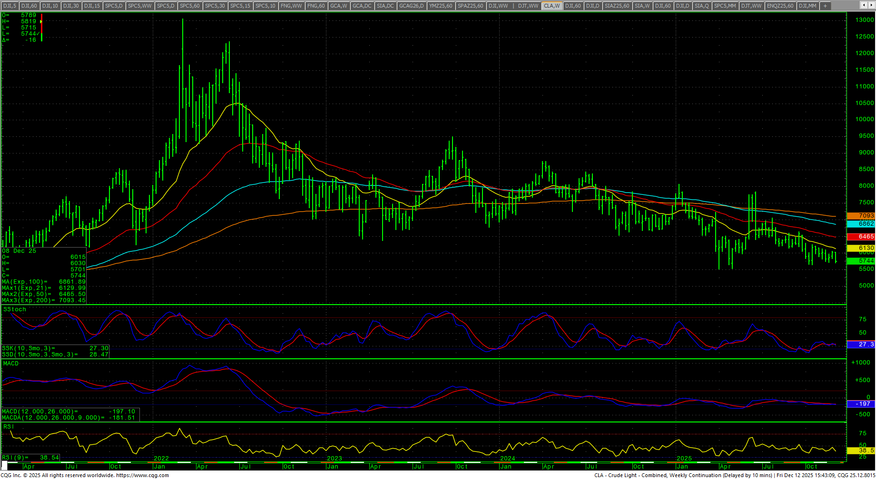
Task: Go to the DJI,MM tab
Action: coord(807,6)
